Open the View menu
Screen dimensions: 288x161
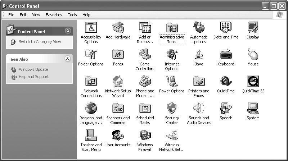pyautogui.click(x=36, y=15)
